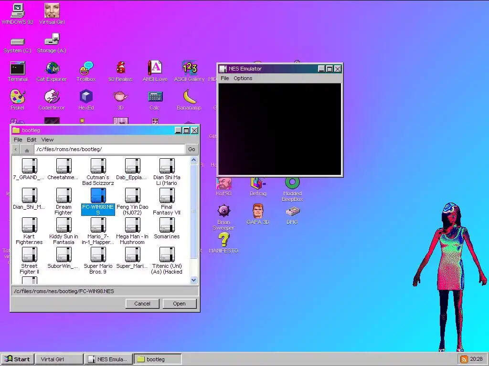Select the 7_GRAND_... ROM file

coord(29,169)
